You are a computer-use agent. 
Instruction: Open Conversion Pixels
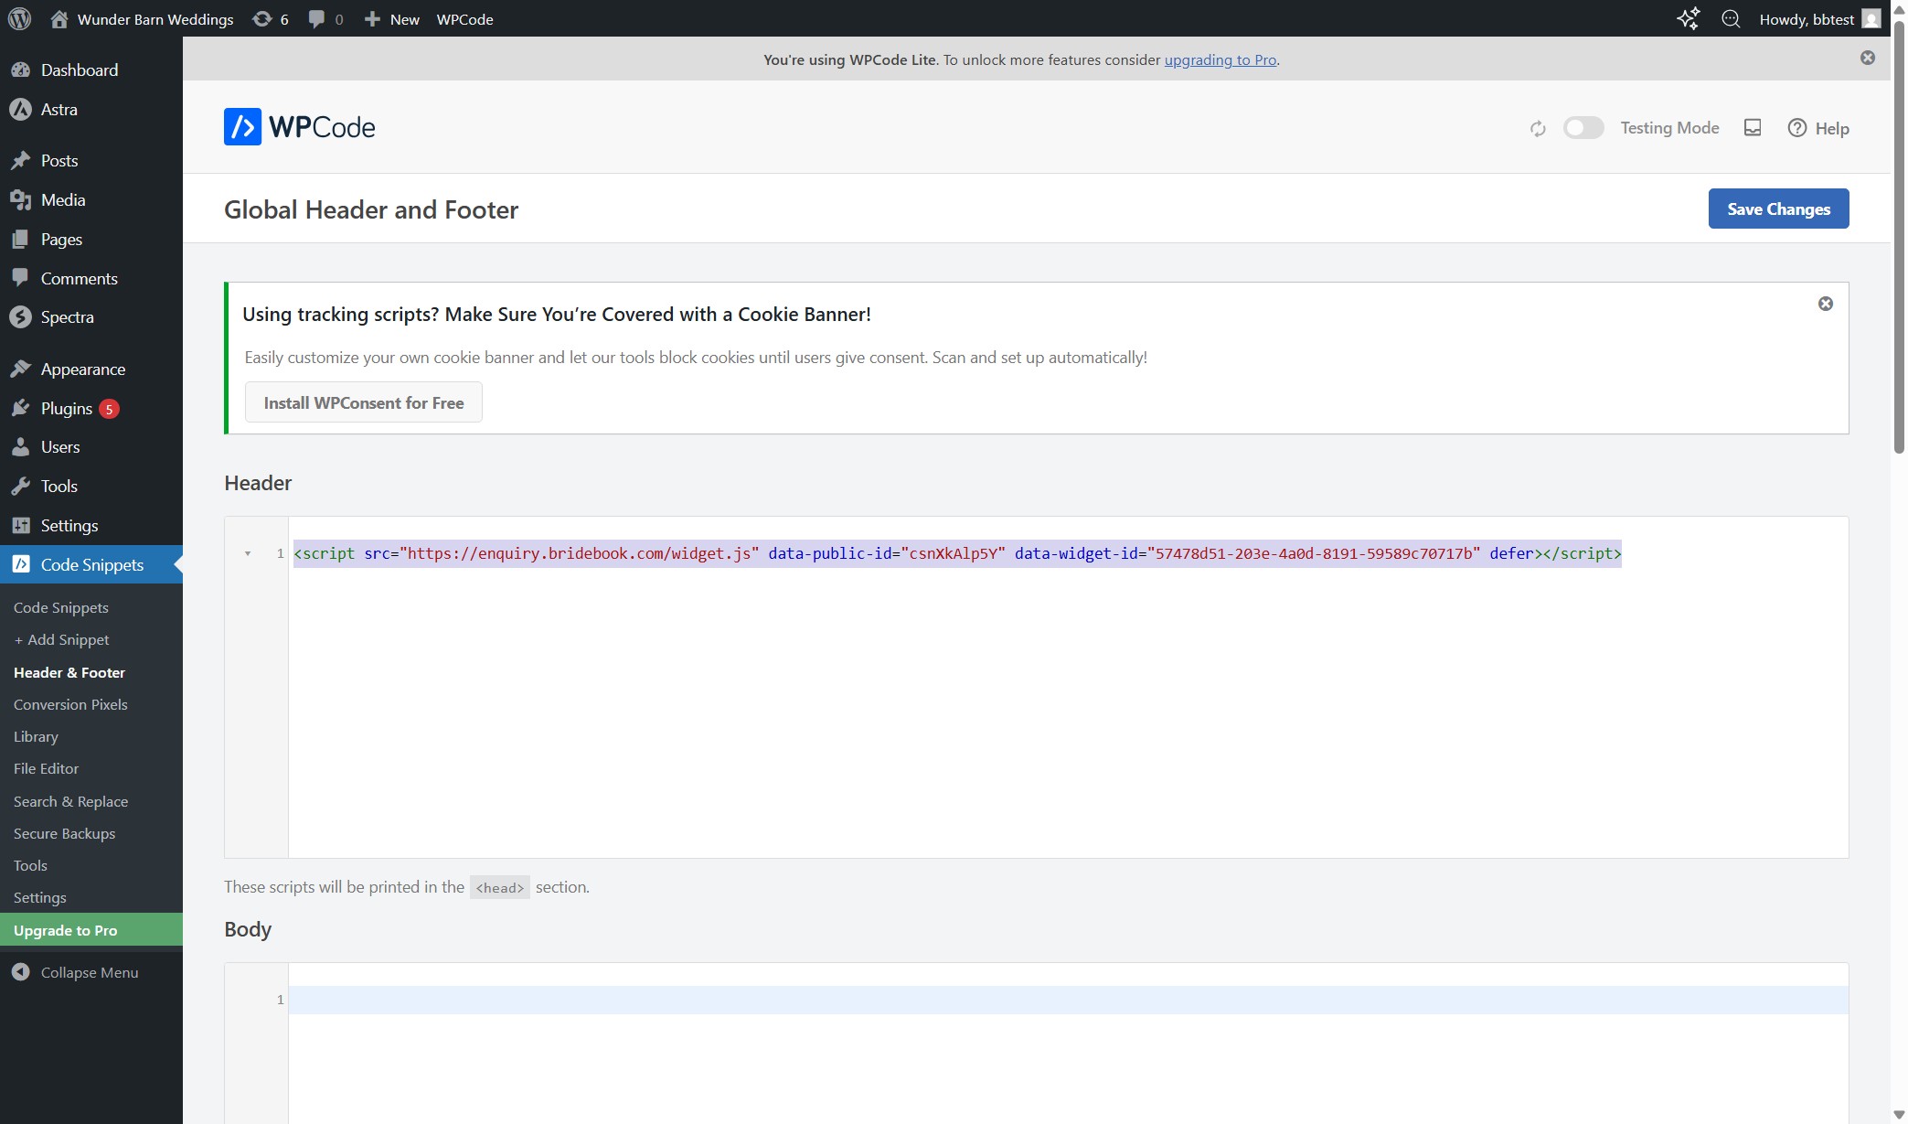(x=70, y=704)
